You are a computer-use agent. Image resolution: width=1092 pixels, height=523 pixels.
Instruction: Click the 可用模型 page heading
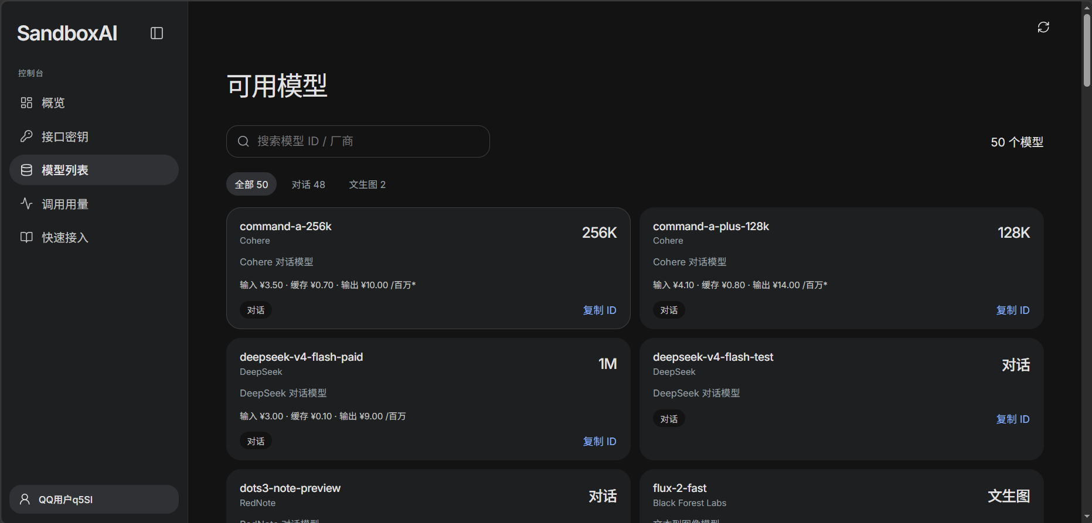pos(277,86)
